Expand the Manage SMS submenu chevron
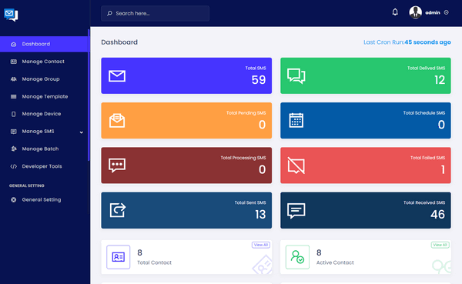Screen dimensions: 462x284 tap(82, 132)
